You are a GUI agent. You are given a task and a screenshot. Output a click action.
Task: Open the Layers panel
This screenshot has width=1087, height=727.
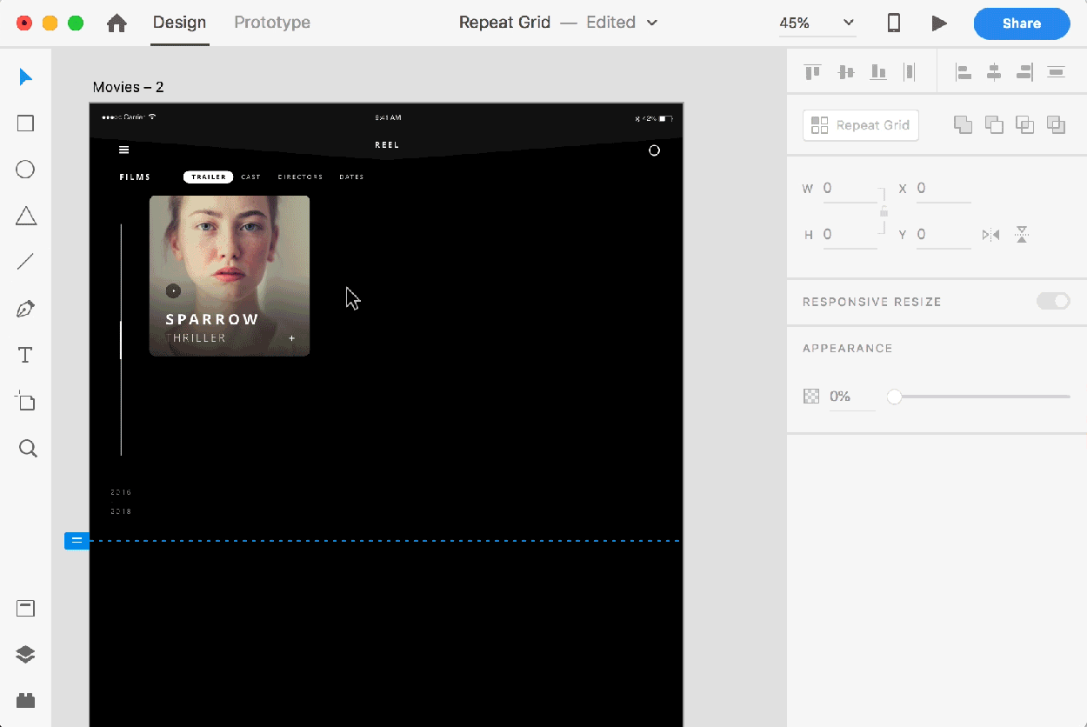[25, 654]
